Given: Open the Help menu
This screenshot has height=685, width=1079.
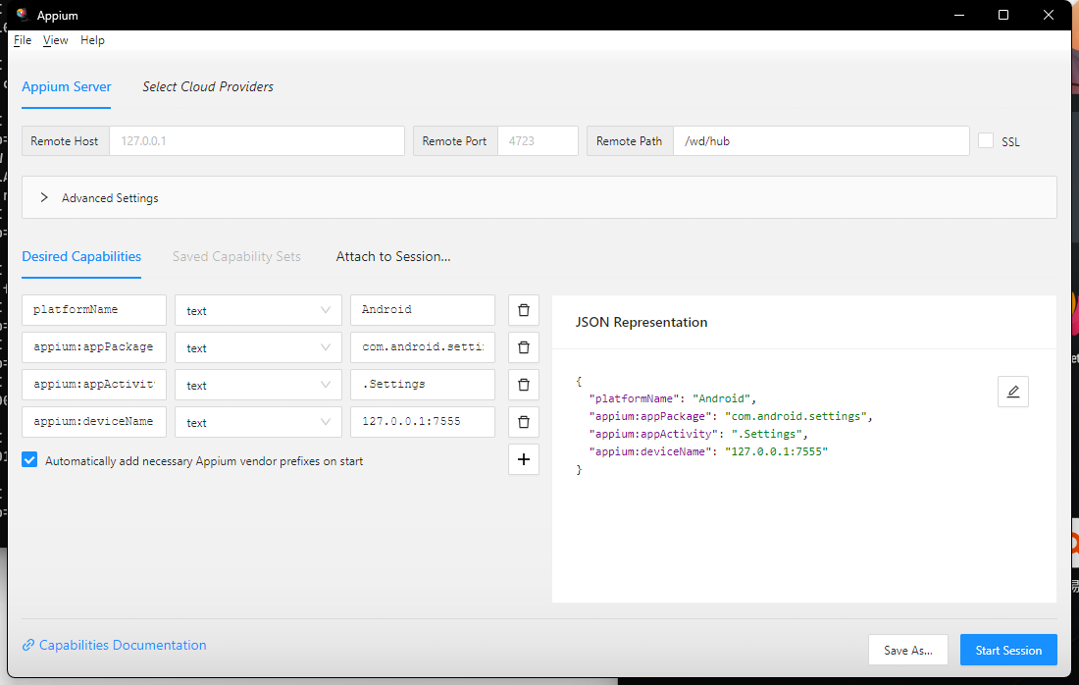Looking at the screenshot, I should [92, 40].
